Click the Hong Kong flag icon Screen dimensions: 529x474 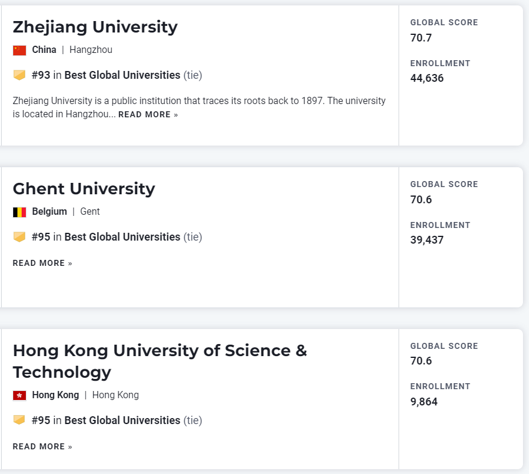tap(19, 395)
